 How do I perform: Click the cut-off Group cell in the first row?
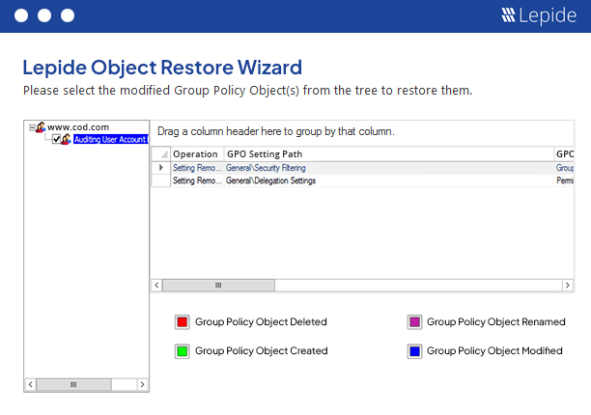(564, 168)
